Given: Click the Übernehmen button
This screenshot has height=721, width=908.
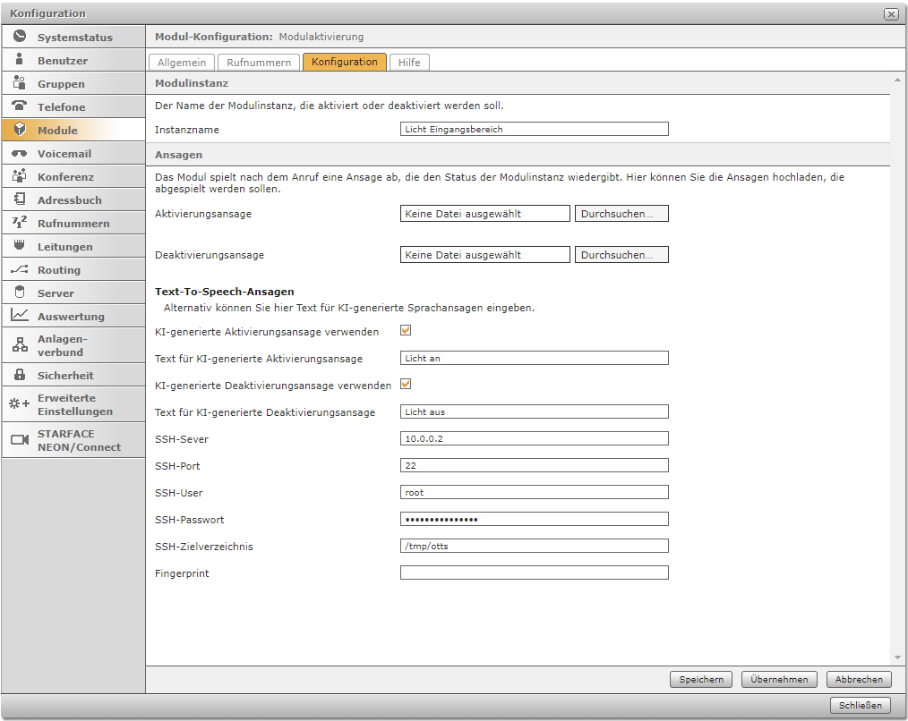Looking at the screenshot, I should tap(779, 679).
